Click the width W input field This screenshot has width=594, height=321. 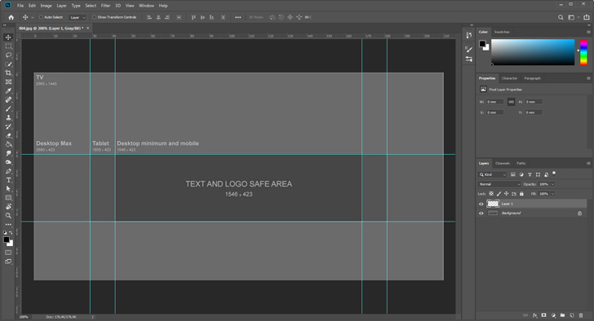click(x=494, y=102)
